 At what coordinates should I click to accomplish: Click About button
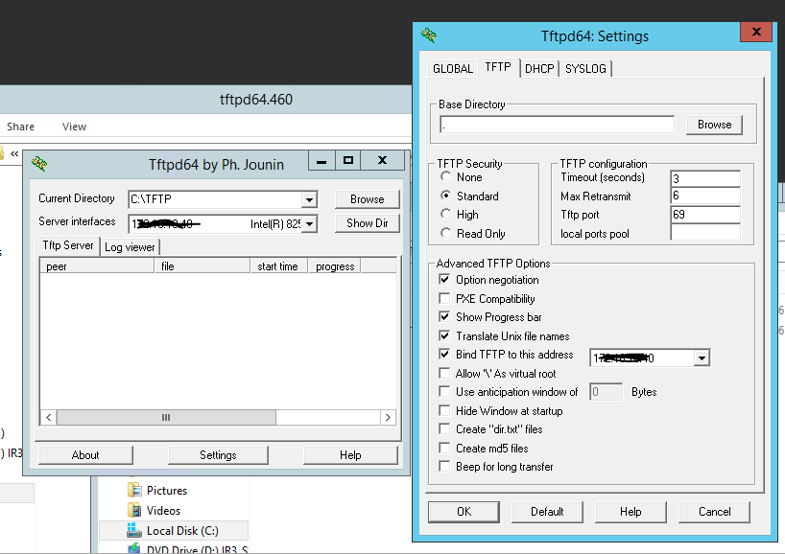(85, 455)
